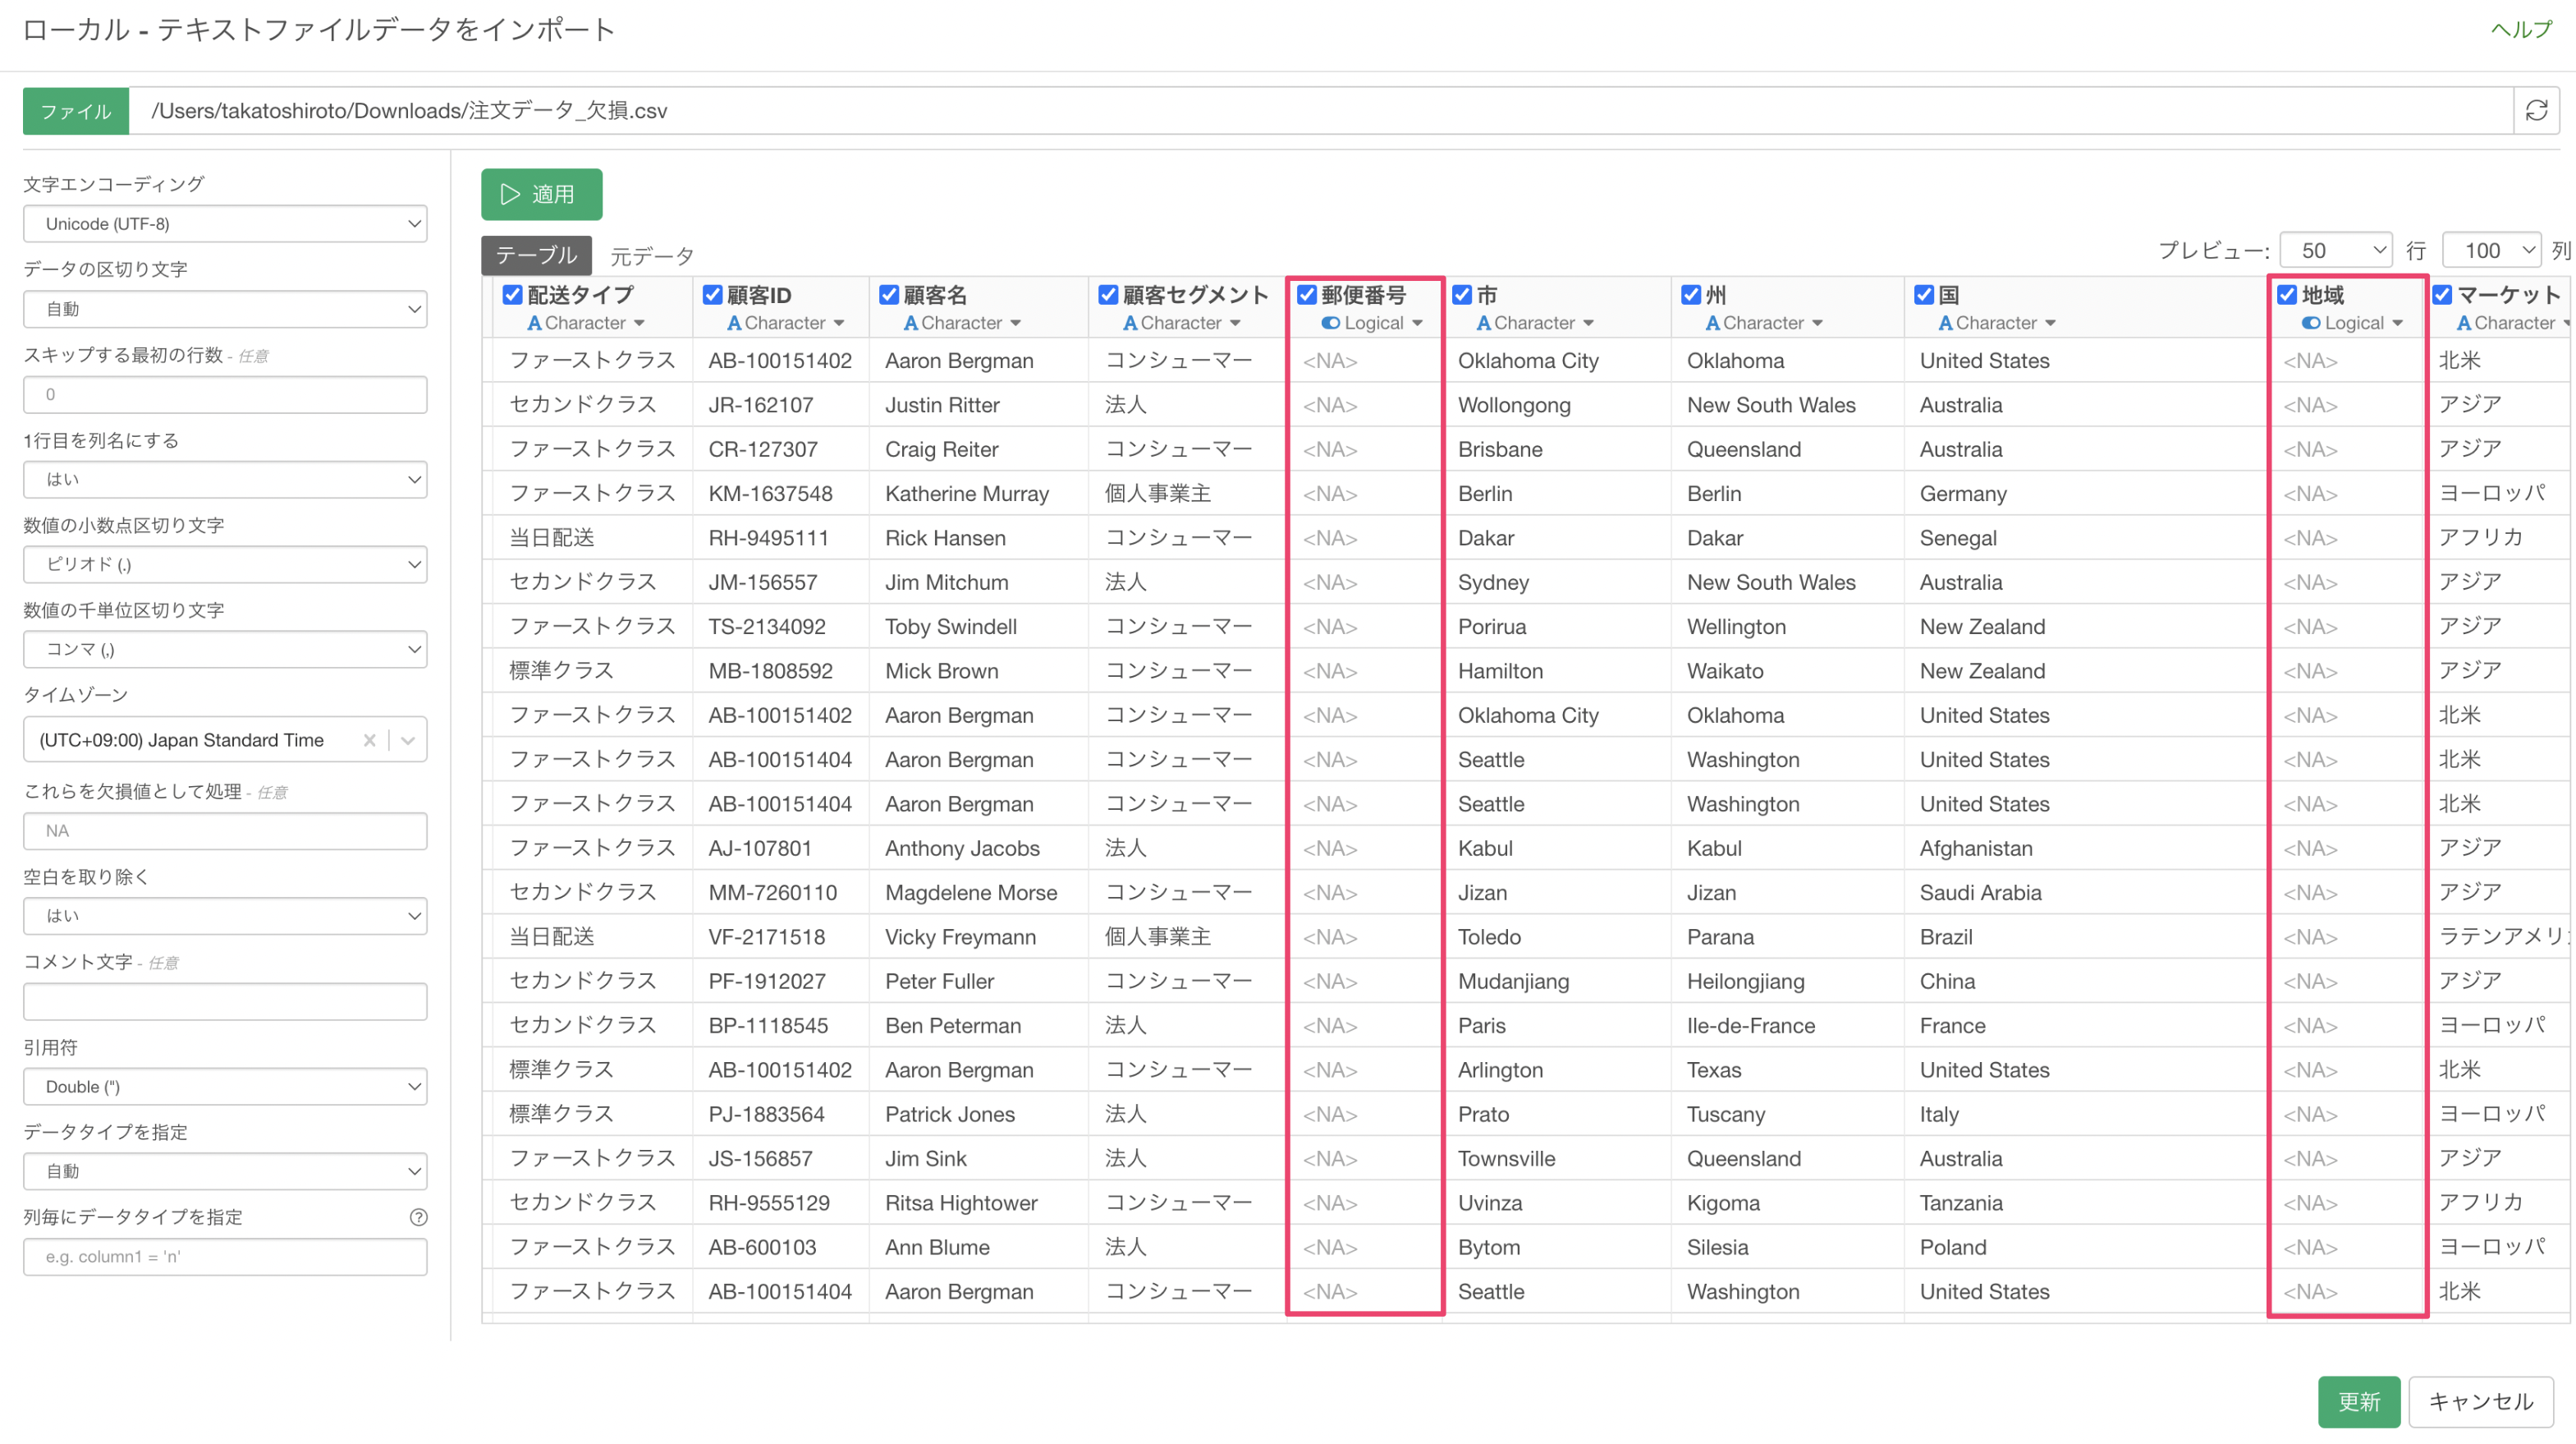Uncheck the 市 column checkbox

pyautogui.click(x=1462, y=294)
